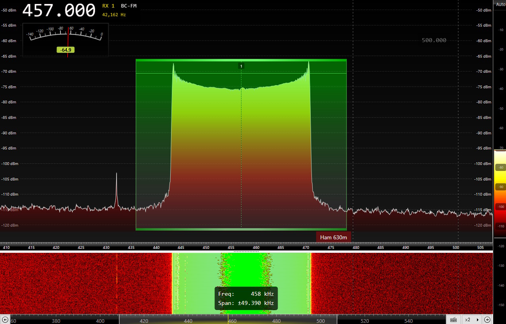Click the x2 zoom level button
This screenshot has width=506, height=324.
click(x=468, y=320)
